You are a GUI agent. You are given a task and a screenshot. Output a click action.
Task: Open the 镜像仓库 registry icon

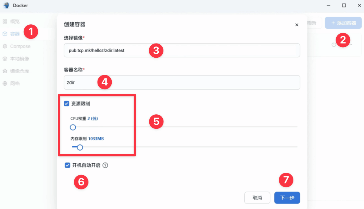coord(5,71)
